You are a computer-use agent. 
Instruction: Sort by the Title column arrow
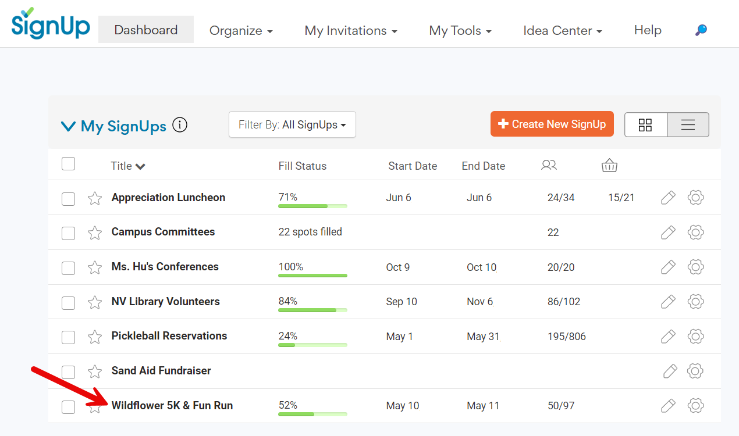[140, 166]
